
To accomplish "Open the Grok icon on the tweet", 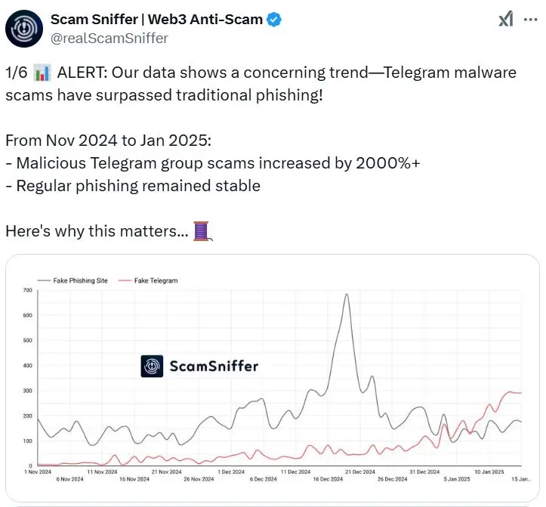I will (506, 20).
